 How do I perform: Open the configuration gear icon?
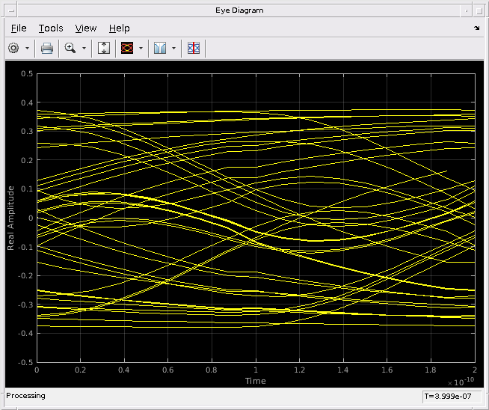pyautogui.click(x=13, y=48)
